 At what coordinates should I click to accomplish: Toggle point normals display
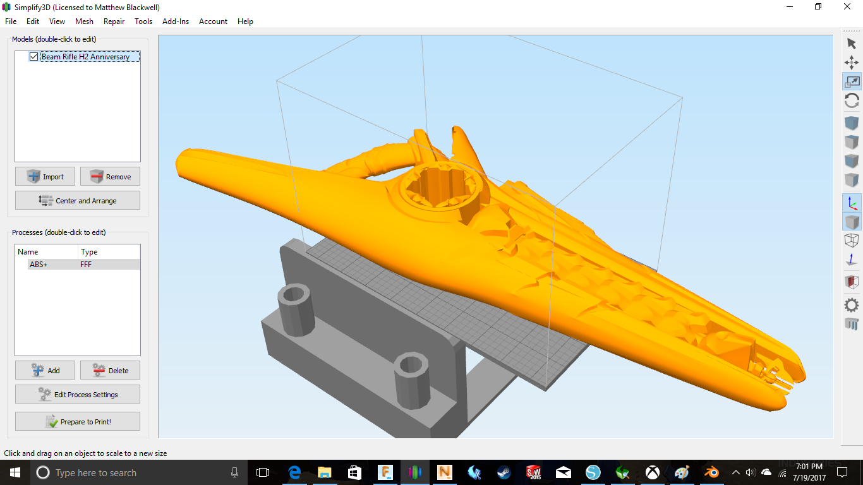click(852, 260)
